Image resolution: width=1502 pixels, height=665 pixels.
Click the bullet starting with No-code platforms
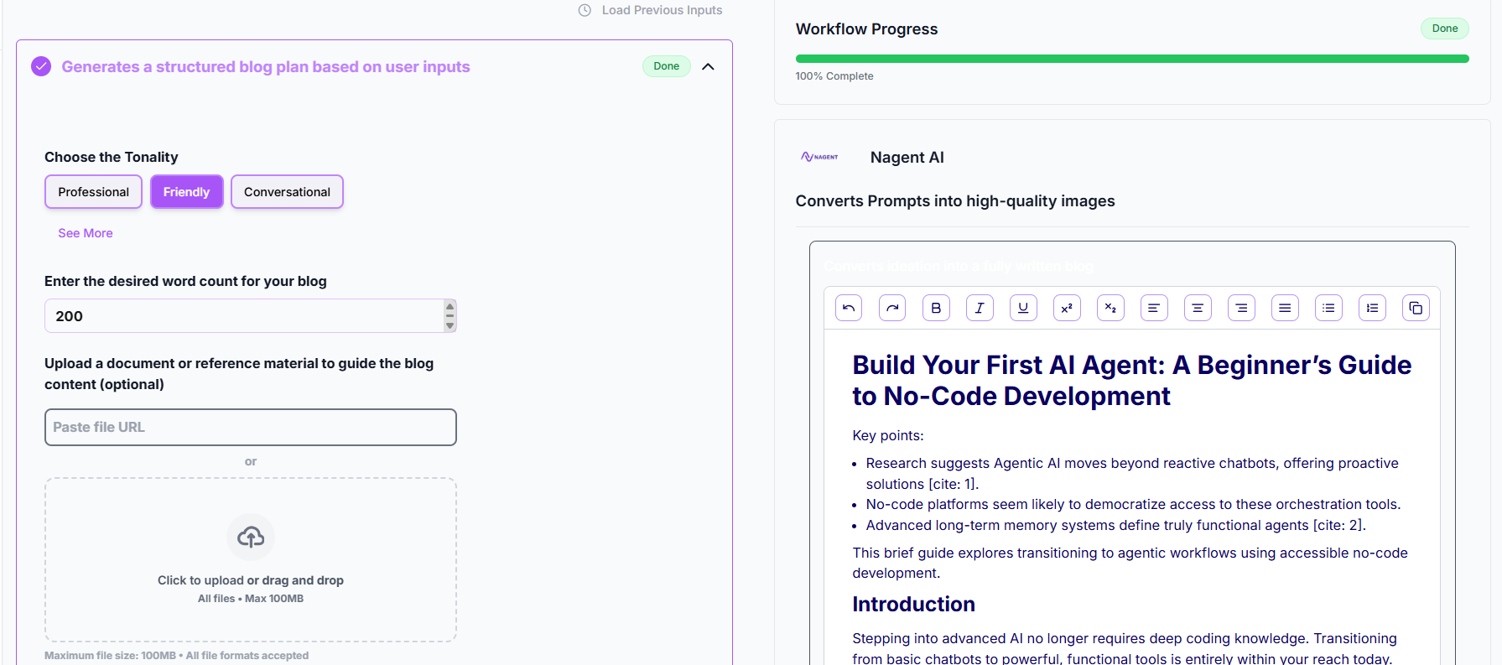(1133, 505)
